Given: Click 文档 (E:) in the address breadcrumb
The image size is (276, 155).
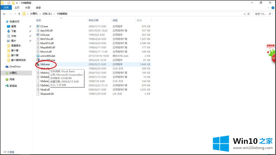Looking at the screenshot, I should (47, 14).
